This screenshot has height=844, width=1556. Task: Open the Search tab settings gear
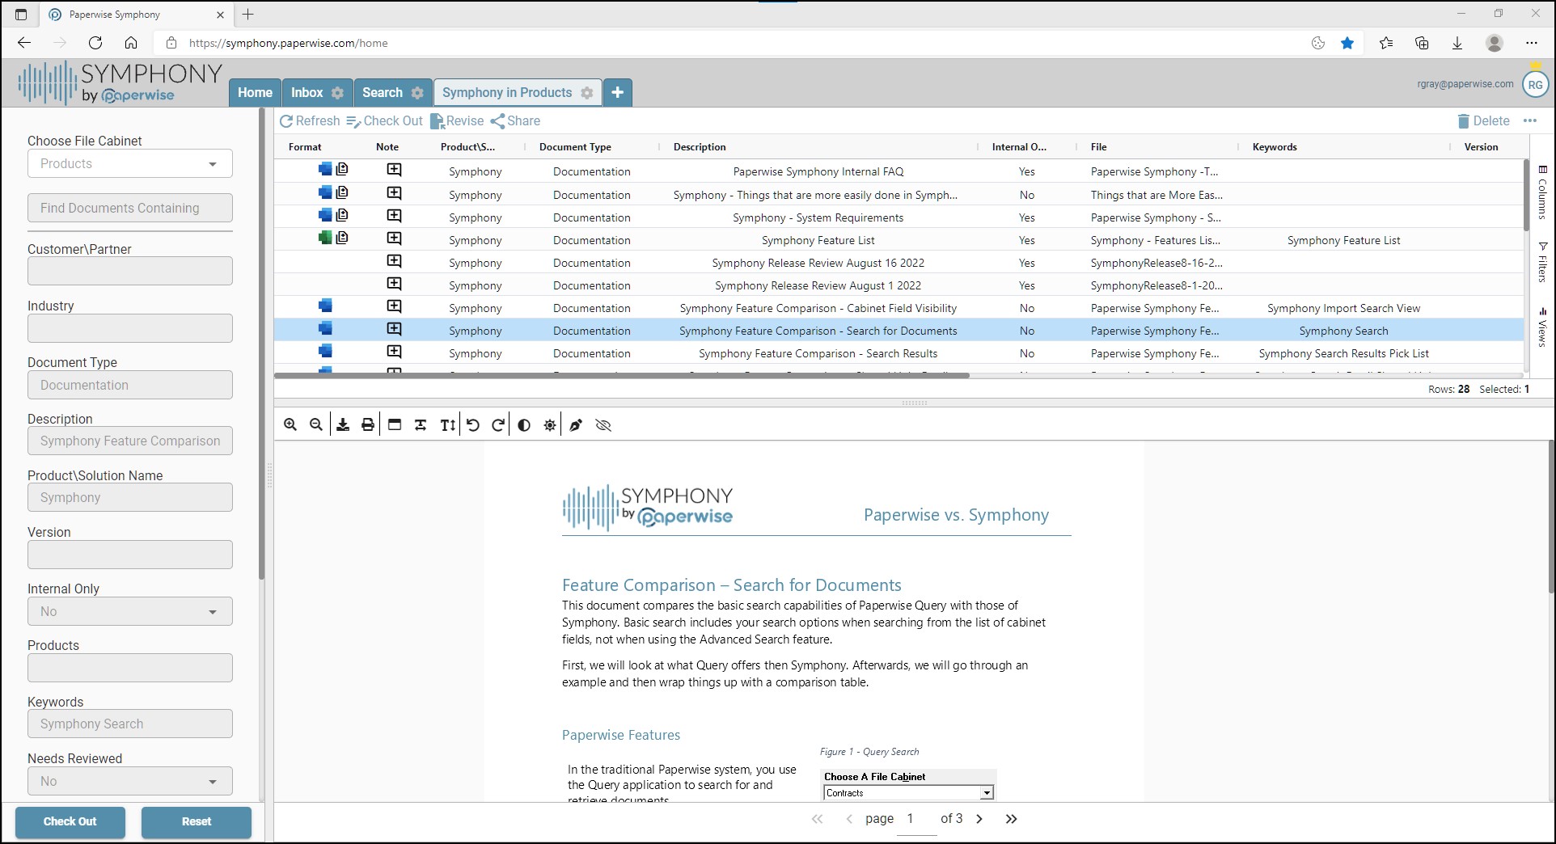coord(418,92)
